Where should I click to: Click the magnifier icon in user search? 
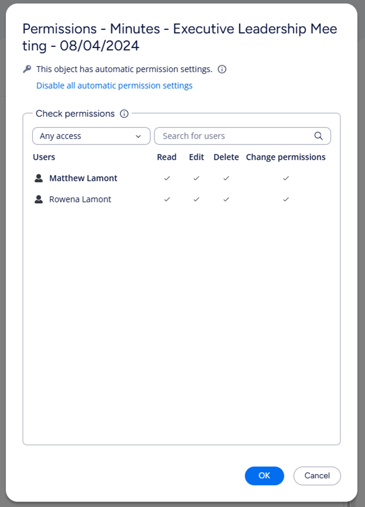click(319, 136)
